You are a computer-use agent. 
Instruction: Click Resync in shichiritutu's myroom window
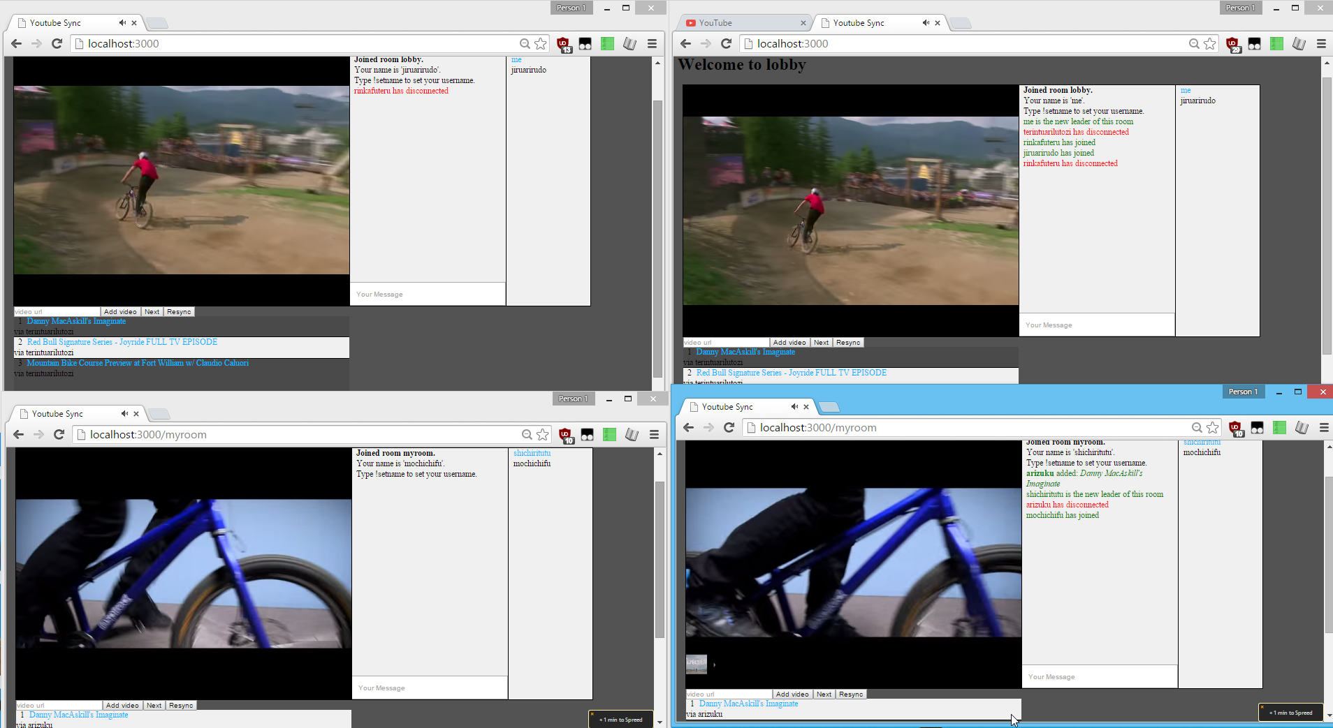coord(851,694)
